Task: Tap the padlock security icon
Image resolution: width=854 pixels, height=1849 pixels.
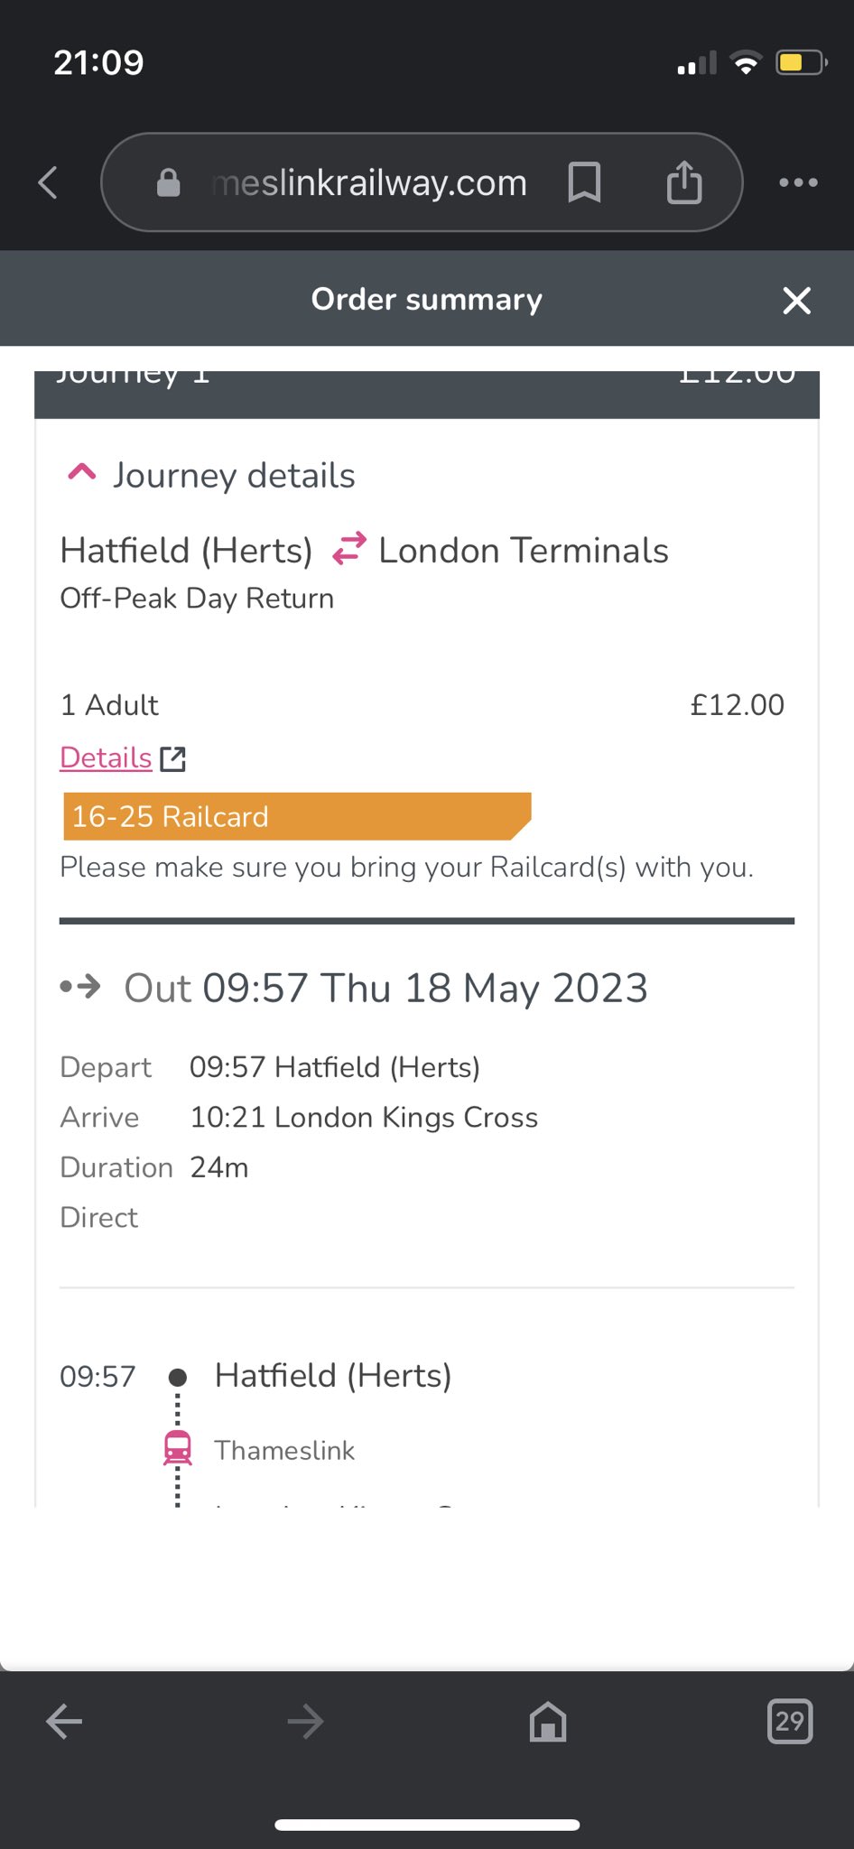Action: [x=169, y=182]
